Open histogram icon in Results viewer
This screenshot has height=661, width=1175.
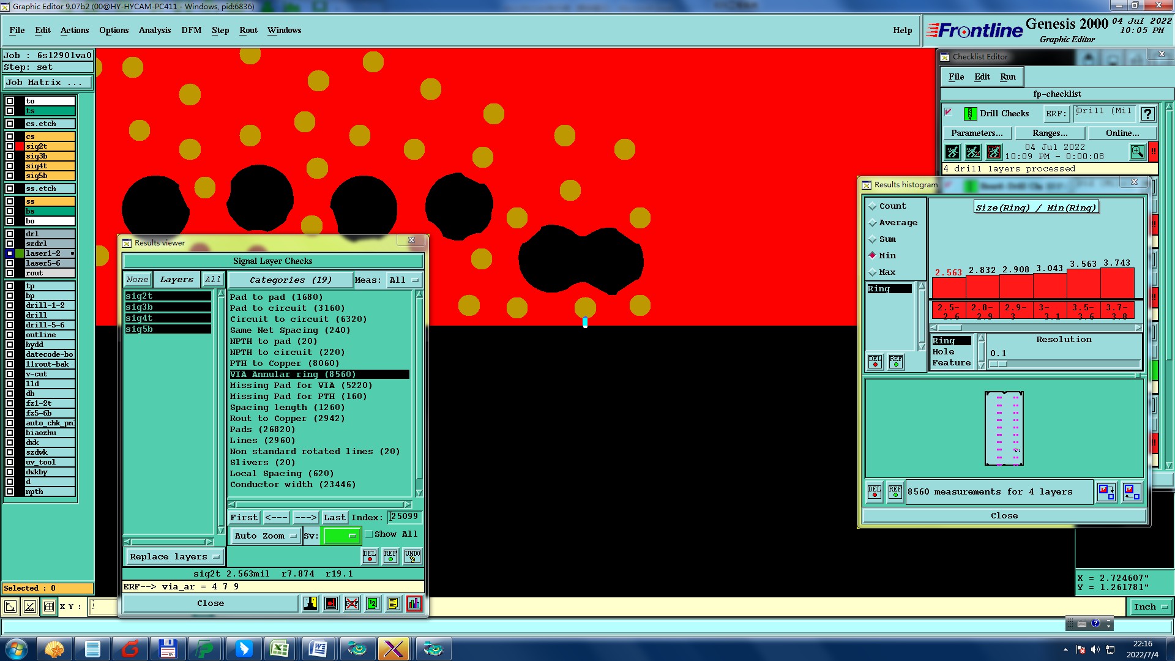point(414,603)
